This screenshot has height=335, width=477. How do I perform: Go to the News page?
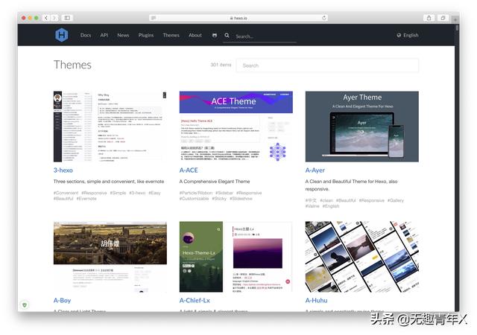[x=123, y=35]
